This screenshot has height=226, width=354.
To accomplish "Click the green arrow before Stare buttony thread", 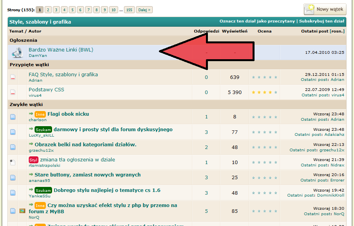I will tap(31, 174).
